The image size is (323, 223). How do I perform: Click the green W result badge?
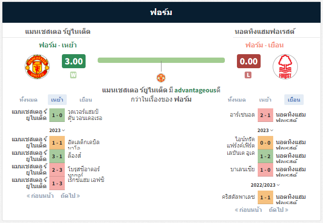click(73, 75)
